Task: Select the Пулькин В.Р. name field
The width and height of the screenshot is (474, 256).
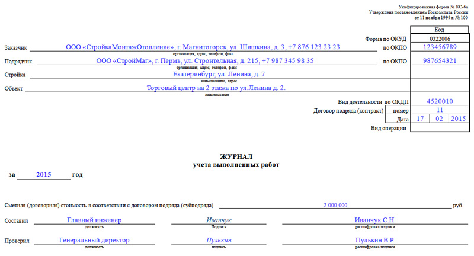Action: (375, 240)
